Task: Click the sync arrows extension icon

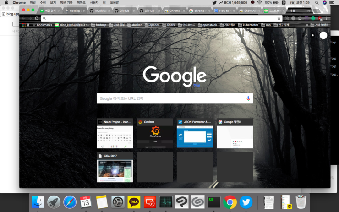Action: [300, 18]
